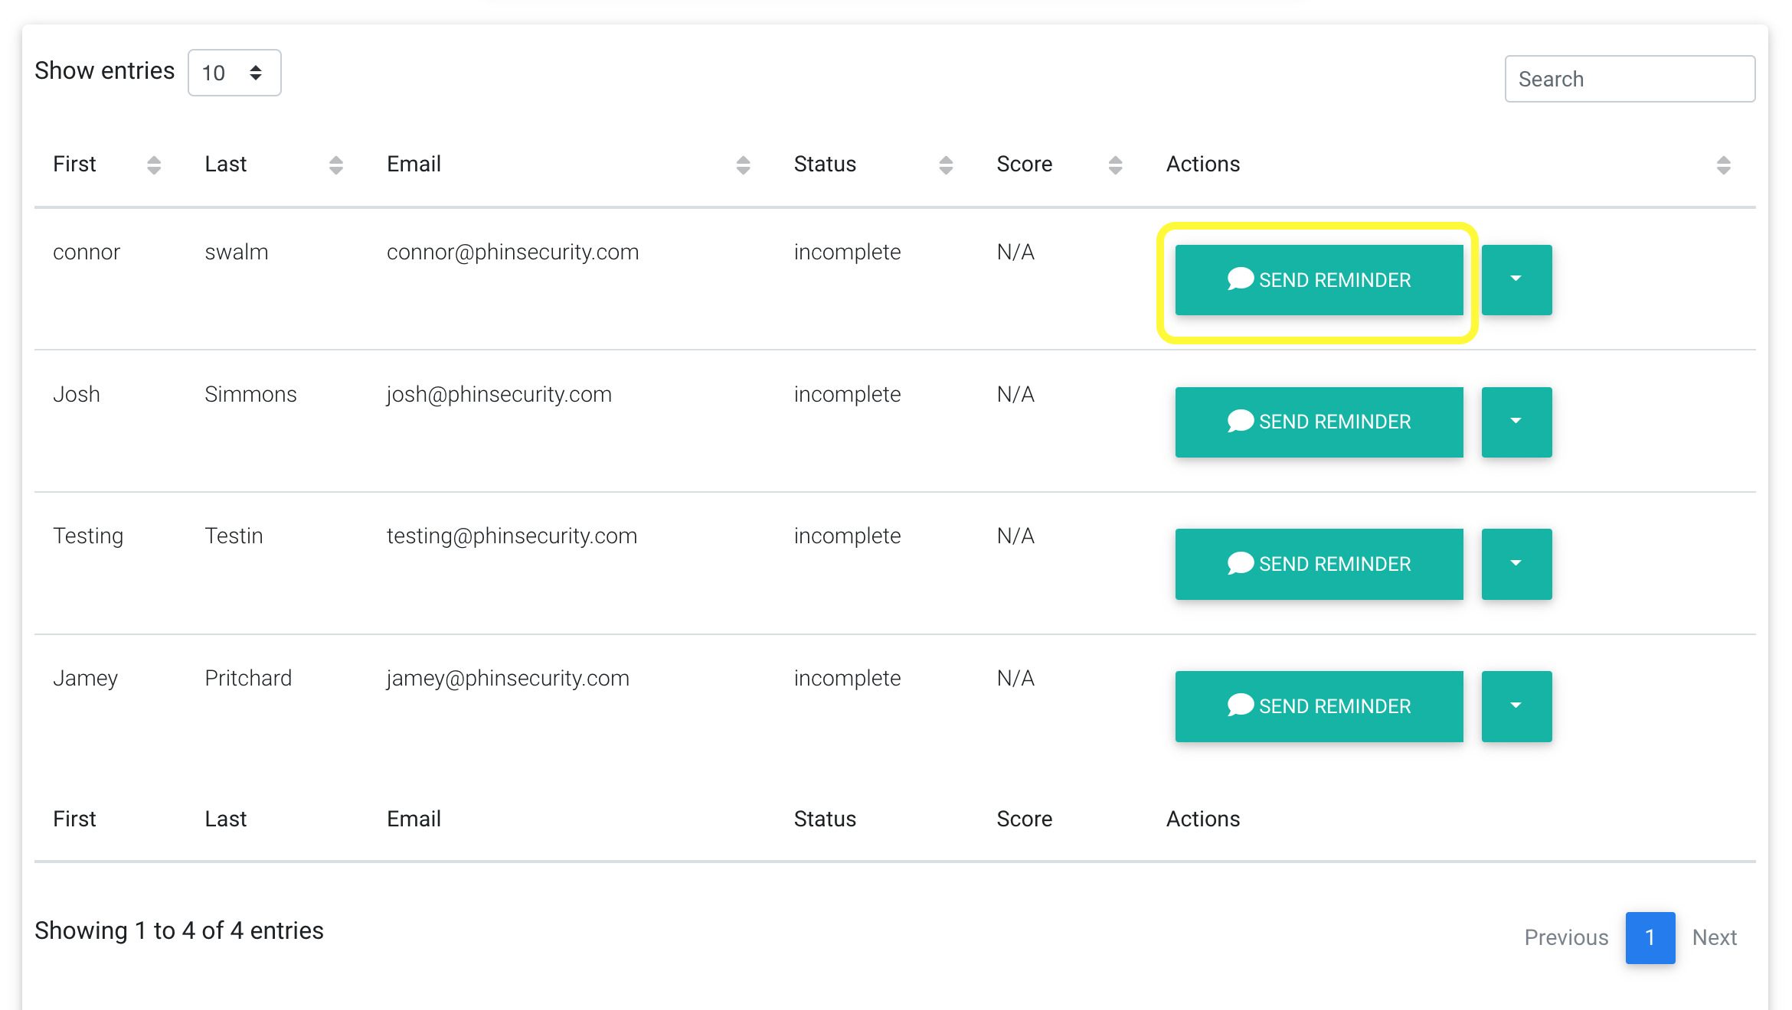Send reminder to connor swalm
This screenshot has width=1792, height=1010.
pos(1319,280)
